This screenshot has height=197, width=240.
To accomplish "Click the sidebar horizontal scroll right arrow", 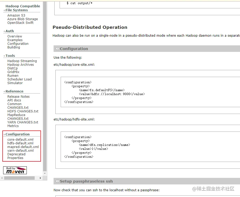I will coord(40,178).
